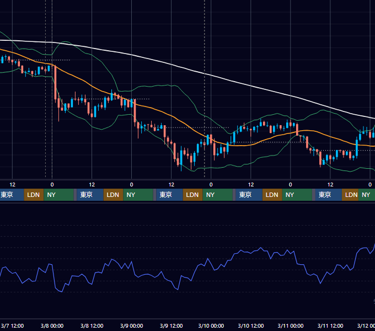Click the 3/11 12:00 date label

point(330,325)
